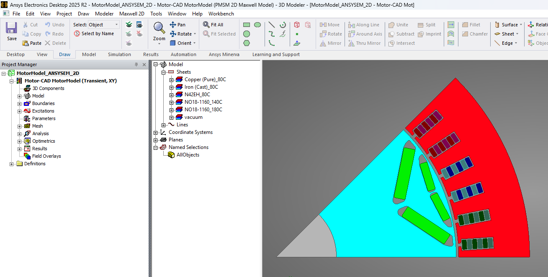Open the Learning and Support tab
This screenshot has height=277, width=548.
click(x=276, y=54)
